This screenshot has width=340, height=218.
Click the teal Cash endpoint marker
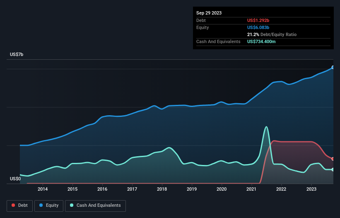[x=333, y=170]
